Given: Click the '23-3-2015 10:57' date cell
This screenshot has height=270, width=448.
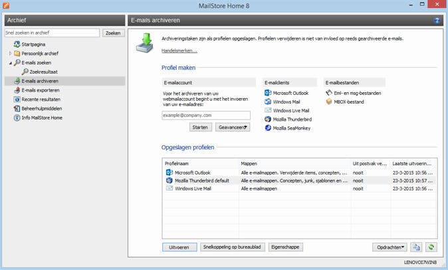Looking at the screenshot, I should 413,180.
